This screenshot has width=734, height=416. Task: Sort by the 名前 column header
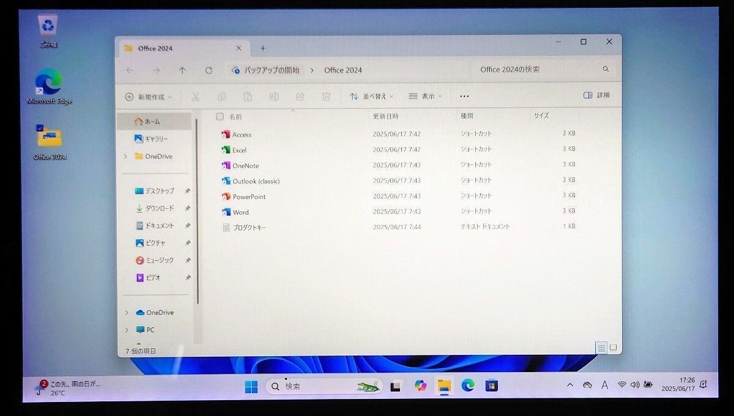(x=235, y=116)
